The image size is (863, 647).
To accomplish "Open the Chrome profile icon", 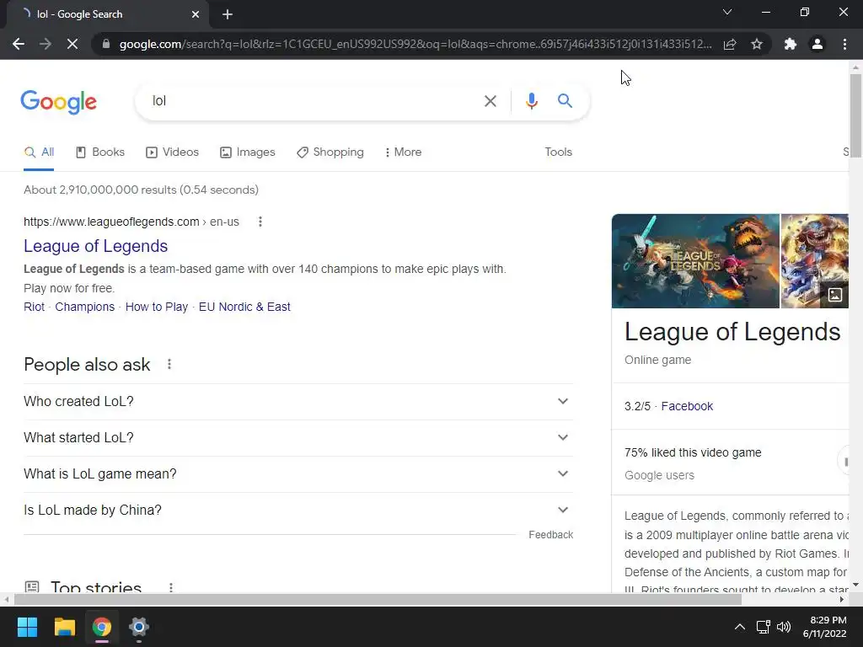I will [817, 44].
